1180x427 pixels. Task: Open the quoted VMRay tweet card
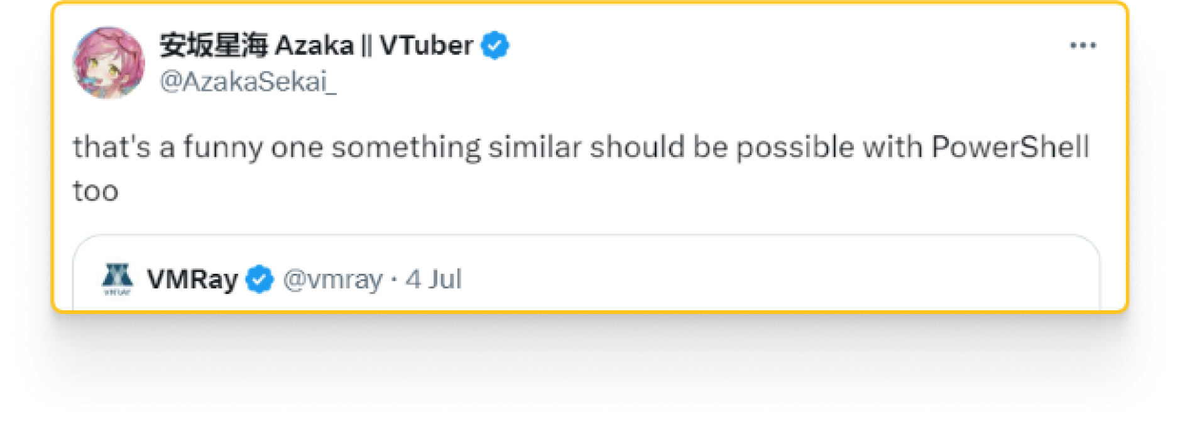tap(586, 273)
